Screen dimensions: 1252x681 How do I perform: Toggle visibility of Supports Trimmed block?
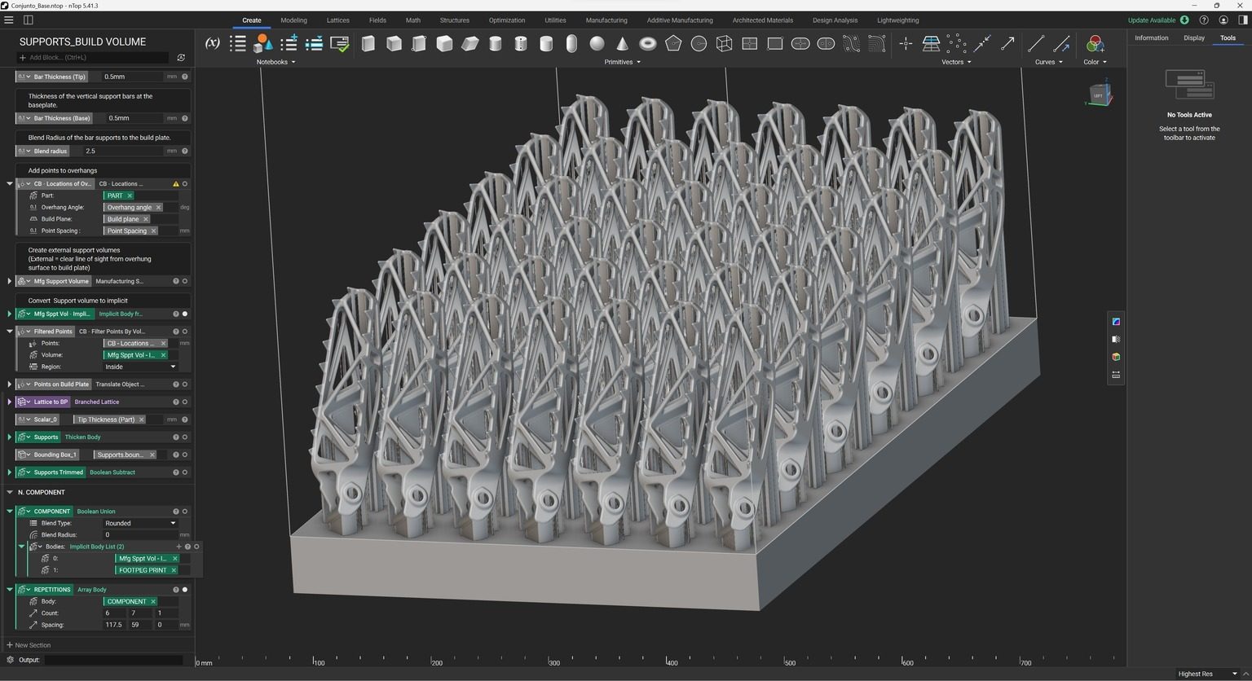pyautogui.click(x=185, y=472)
